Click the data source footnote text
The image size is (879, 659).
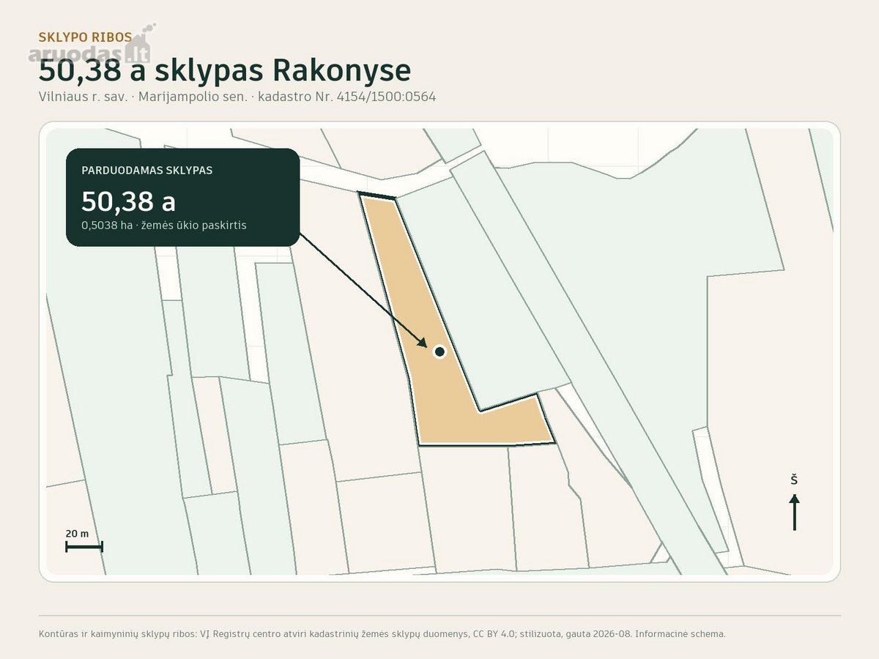point(382,633)
